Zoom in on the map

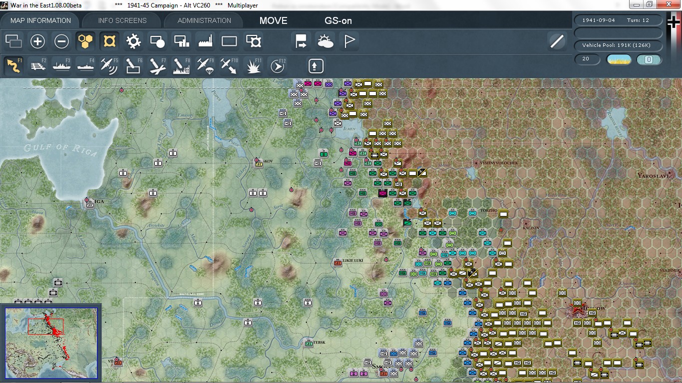click(x=38, y=41)
